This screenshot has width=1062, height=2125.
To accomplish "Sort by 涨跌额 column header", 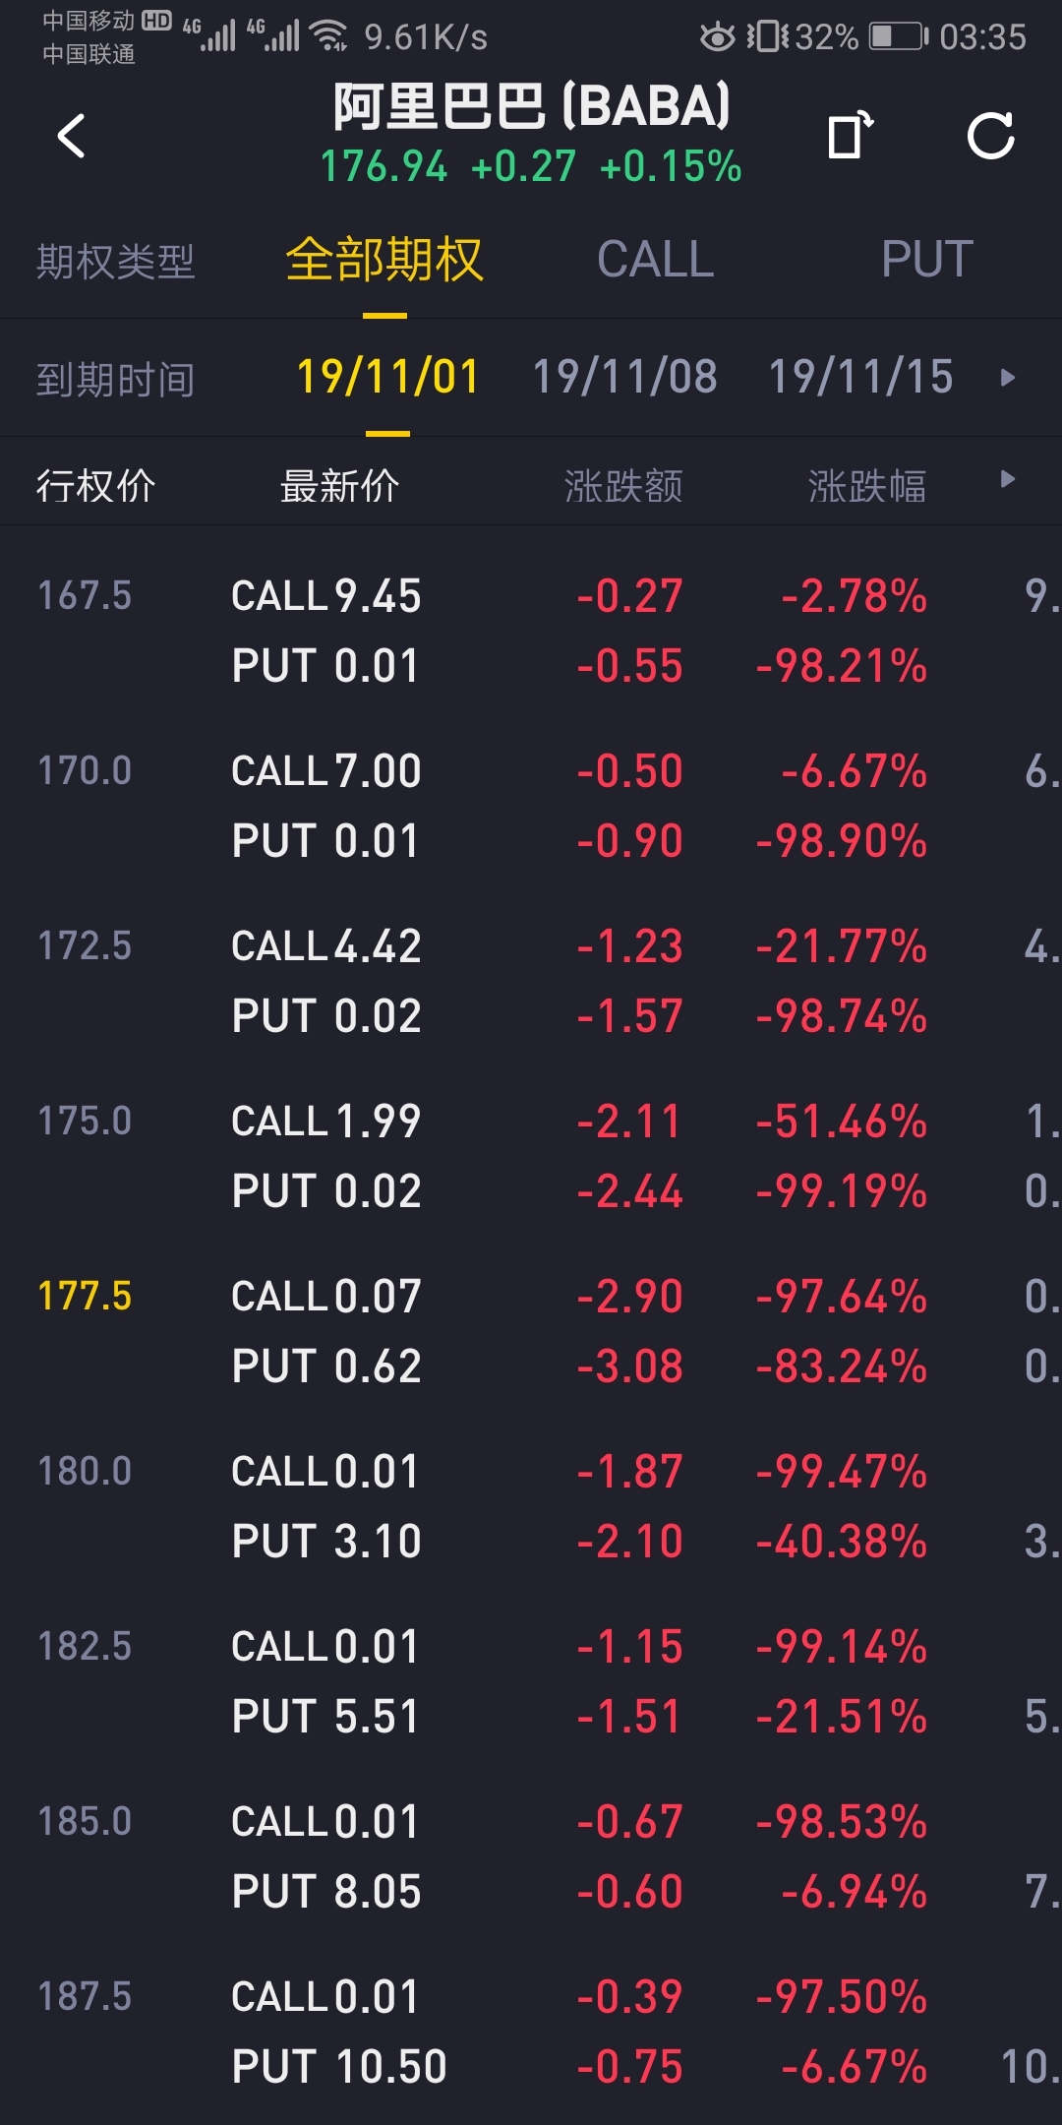I will click(623, 486).
